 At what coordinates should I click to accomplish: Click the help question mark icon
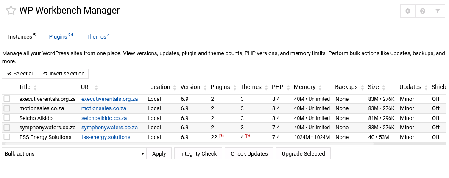[x=423, y=11]
